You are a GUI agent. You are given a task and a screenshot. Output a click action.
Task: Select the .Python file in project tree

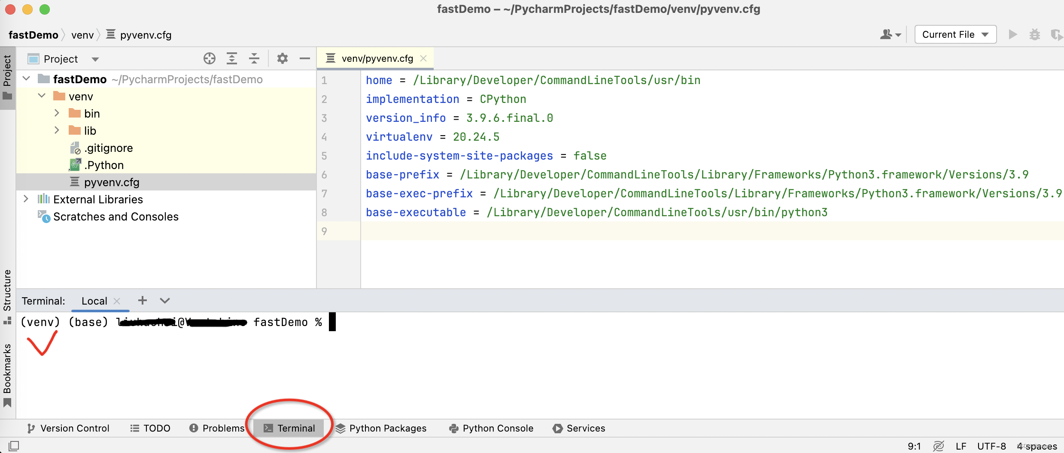click(103, 165)
